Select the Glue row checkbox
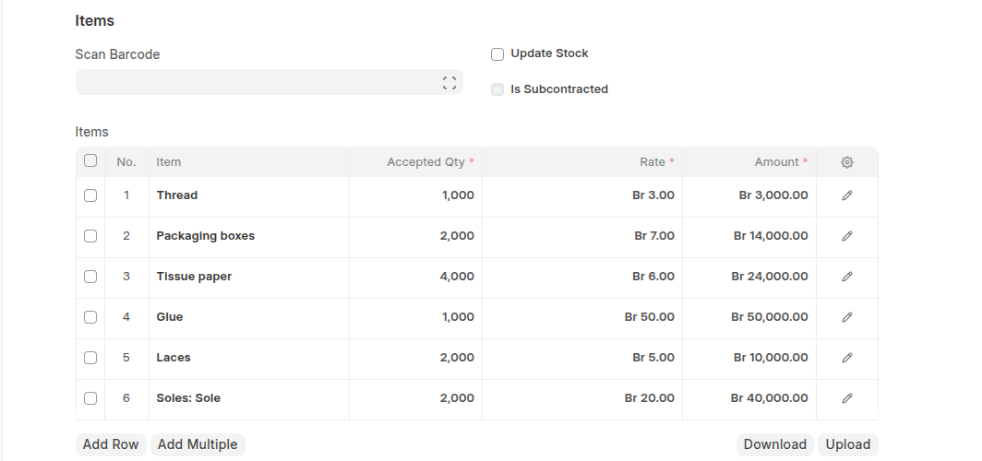The width and height of the screenshot is (982, 461). pos(90,317)
